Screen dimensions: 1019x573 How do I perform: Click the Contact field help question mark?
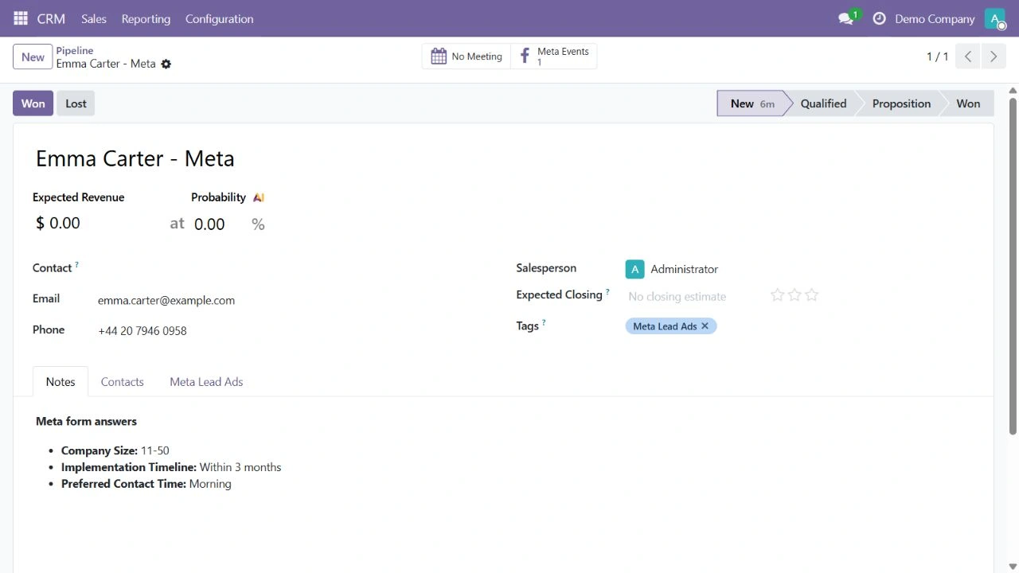click(x=77, y=265)
